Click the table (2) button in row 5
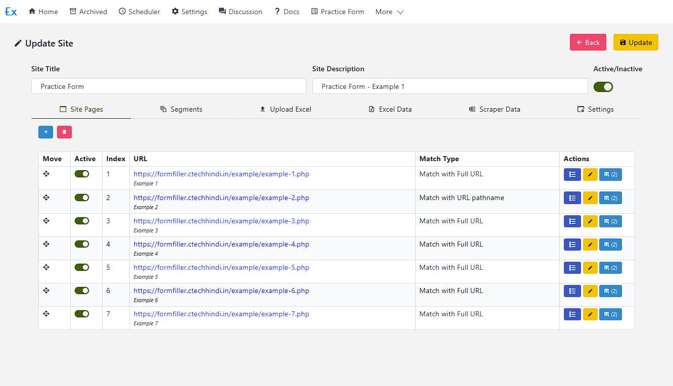673x386 pixels. tap(610, 268)
